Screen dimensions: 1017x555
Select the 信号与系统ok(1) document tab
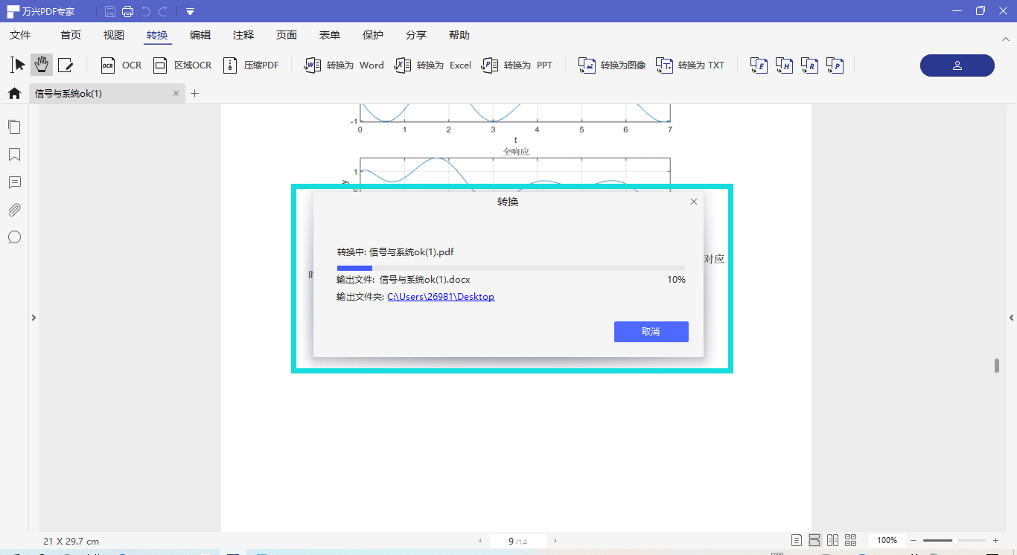[x=106, y=93]
